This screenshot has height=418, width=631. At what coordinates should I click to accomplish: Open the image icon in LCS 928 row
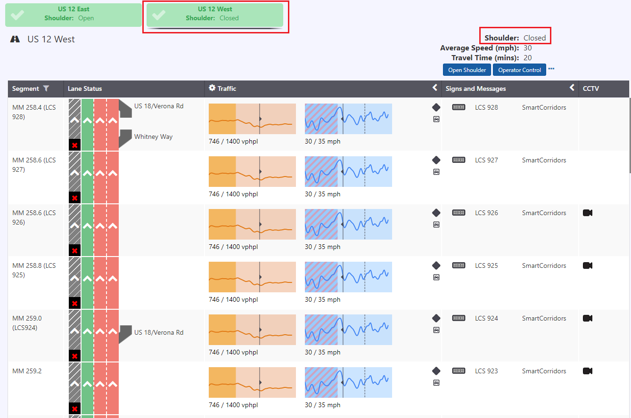tap(436, 119)
